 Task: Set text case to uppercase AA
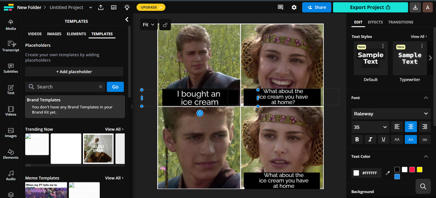click(x=397, y=139)
